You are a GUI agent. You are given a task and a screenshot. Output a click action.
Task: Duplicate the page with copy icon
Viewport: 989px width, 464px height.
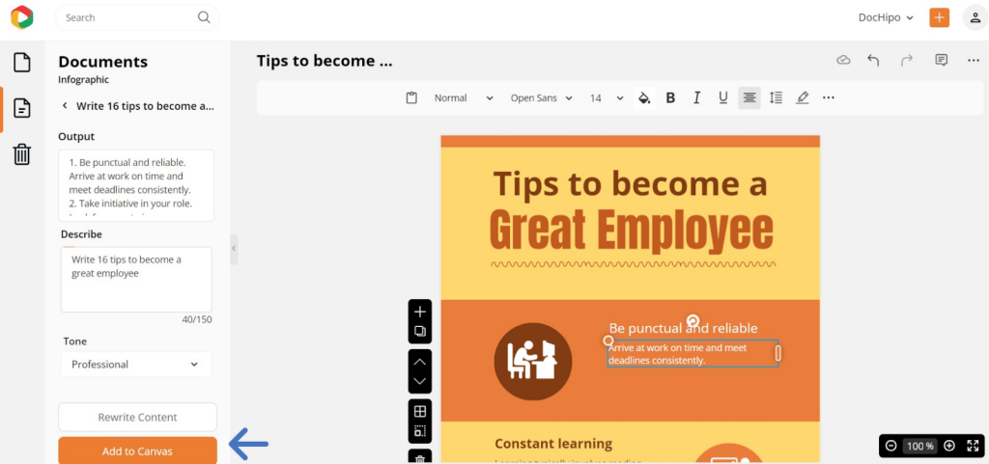(x=420, y=331)
